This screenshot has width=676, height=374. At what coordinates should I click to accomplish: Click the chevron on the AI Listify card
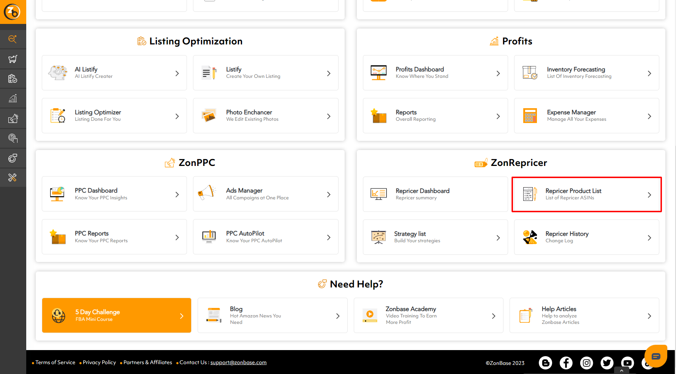click(177, 73)
